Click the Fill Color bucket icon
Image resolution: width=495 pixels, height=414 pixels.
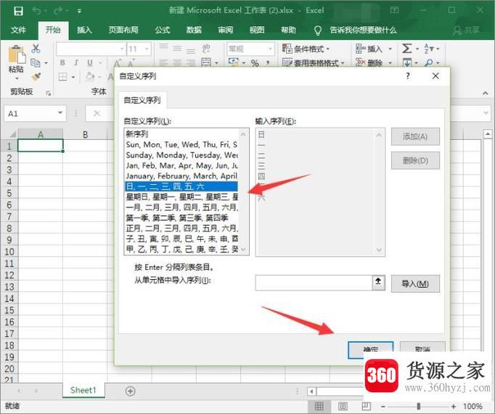coord(91,77)
